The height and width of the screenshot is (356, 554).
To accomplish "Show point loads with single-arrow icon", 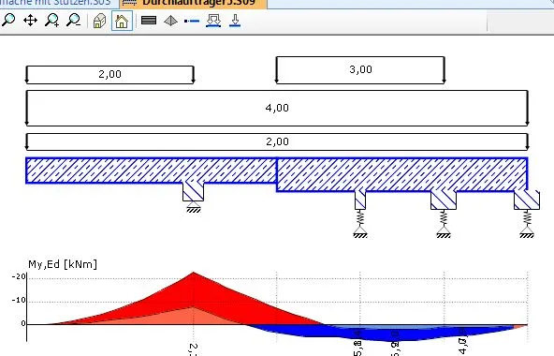I will [235, 21].
